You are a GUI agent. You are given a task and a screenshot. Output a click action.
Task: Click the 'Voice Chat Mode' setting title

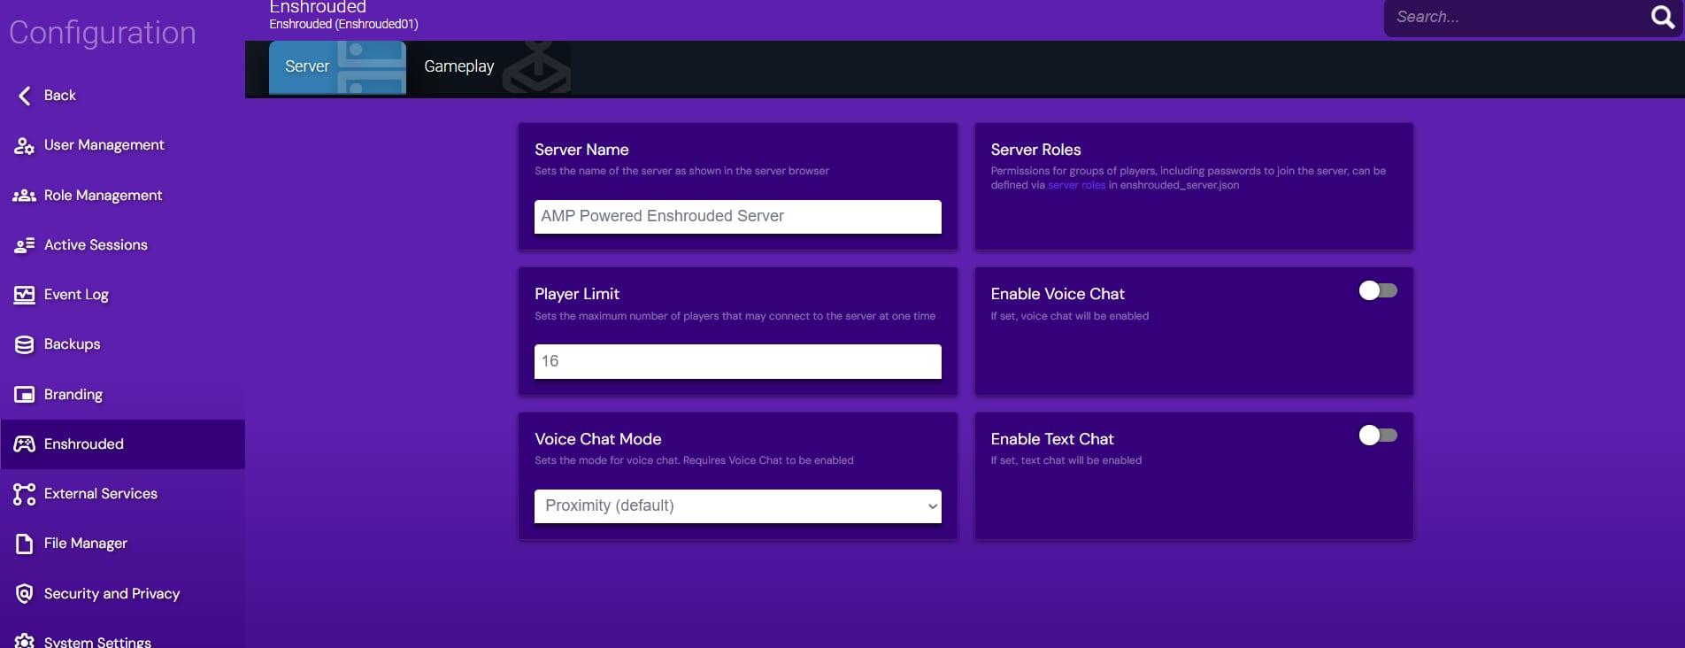pos(598,439)
